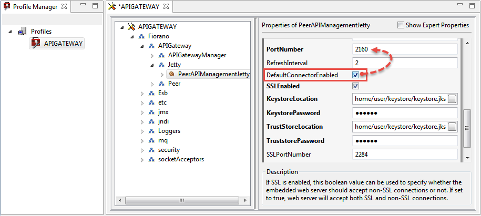Collapse the Jetty tree node
The image size is (481, 216).
point(152,65)
